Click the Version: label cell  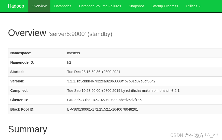coord(37,81)
